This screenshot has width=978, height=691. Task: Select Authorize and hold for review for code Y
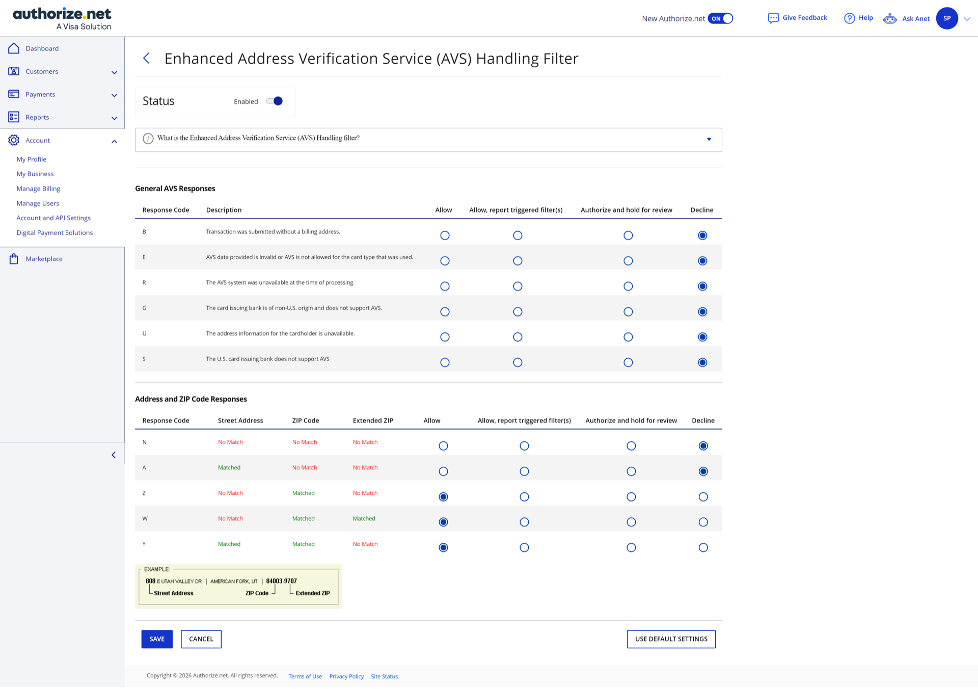coord(631,547)
